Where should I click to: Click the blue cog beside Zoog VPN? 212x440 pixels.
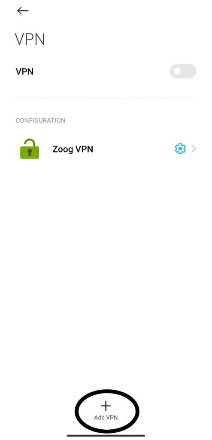point(180,149)
